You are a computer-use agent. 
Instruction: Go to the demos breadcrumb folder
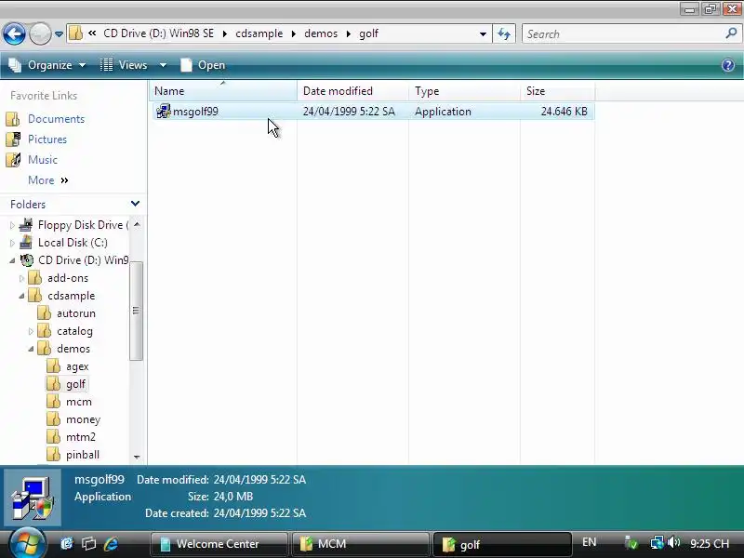click(321, 33)
